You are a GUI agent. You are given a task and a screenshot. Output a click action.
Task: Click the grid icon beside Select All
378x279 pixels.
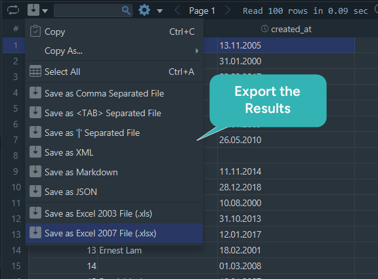(35, 72)
